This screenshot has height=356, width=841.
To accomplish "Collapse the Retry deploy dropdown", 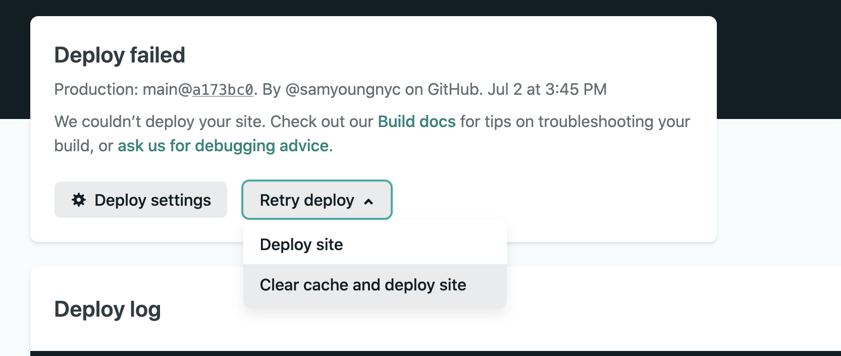I will tap(317, 200).
